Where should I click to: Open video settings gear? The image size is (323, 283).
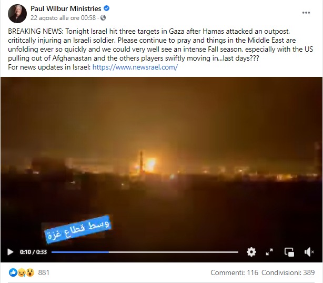(x=251, y=252)
